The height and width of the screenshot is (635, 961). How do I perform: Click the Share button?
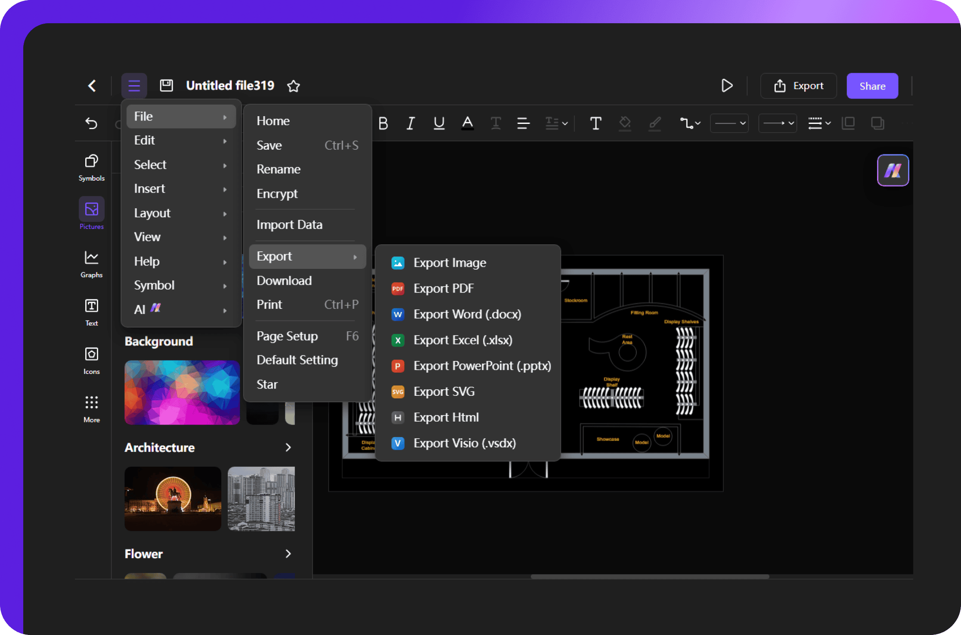pos(871,86)
